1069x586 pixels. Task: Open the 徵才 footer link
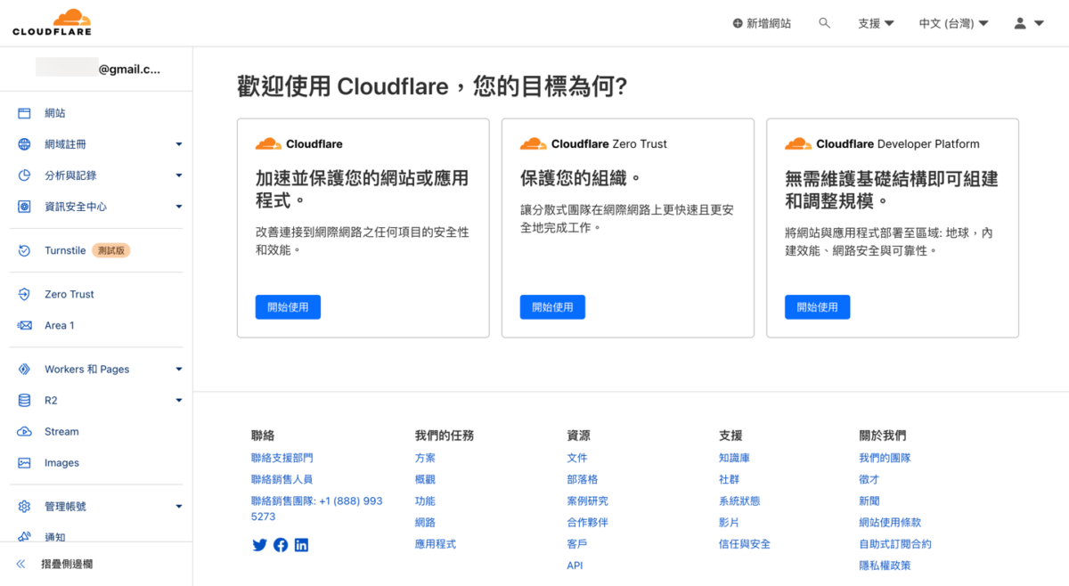tap(869, 479)
